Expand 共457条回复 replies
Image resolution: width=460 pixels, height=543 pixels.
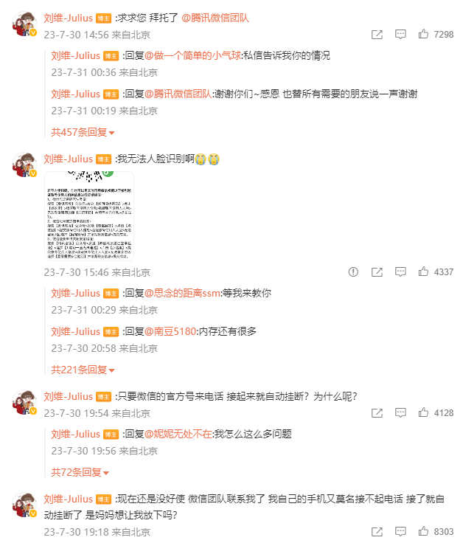tap(83, 132)
